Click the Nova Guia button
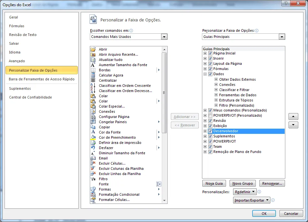The height and width of the screenshot is (222, 308). pos(214,183)
